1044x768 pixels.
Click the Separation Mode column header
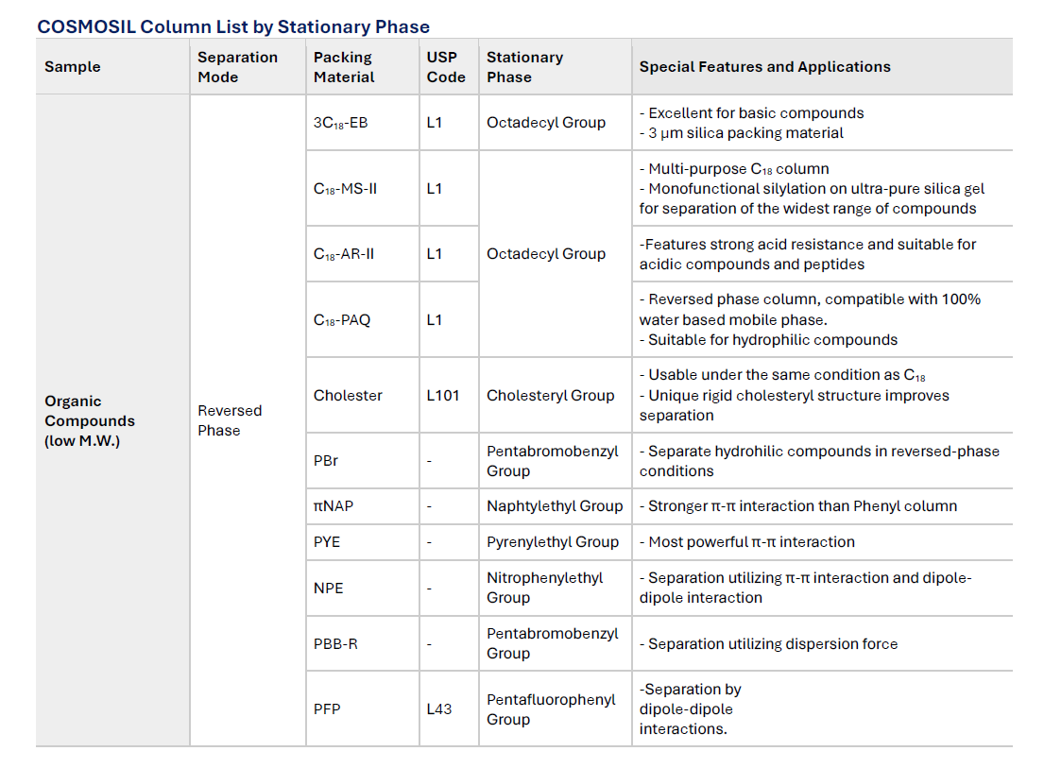tap(237, 67)
